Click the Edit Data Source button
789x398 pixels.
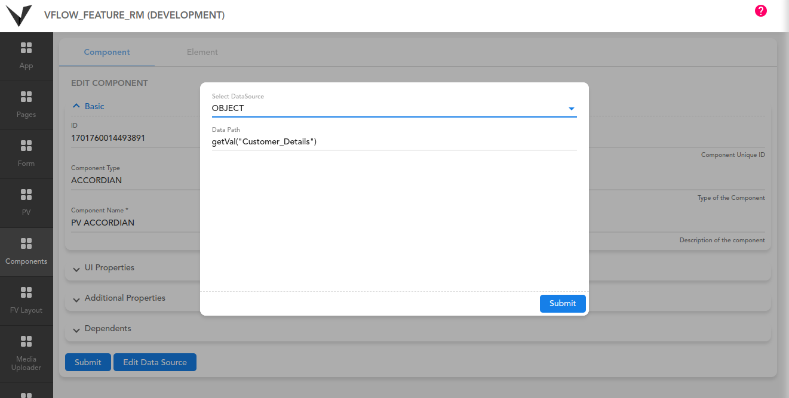coord(155,362)
